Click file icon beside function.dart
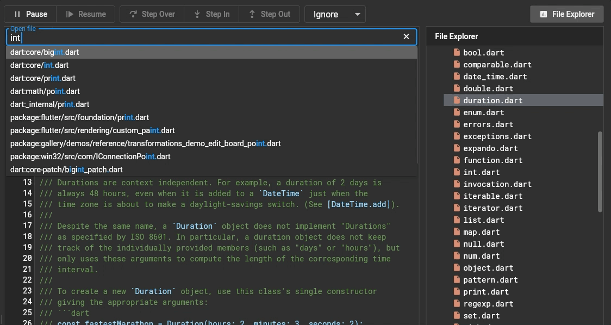The image size is (611, 325). [x=457, y=160]
